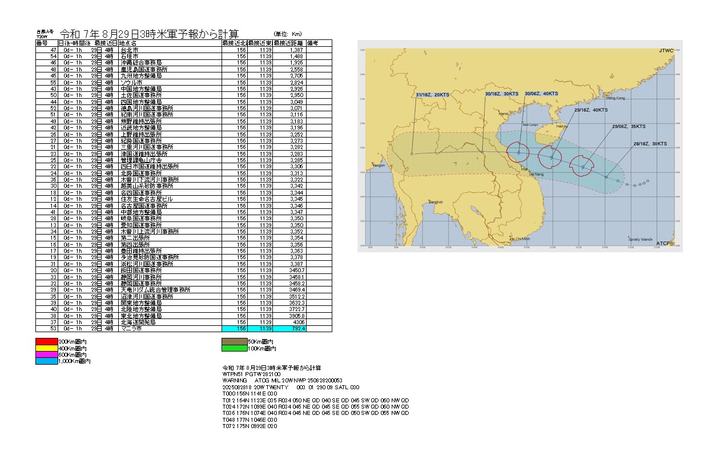
Task: Click the blue 1,000Km legend swatch
Action: pyautogui.click(x=47, y=361)
